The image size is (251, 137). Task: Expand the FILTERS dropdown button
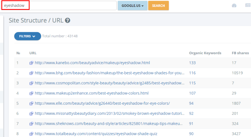tap(28, 36)
